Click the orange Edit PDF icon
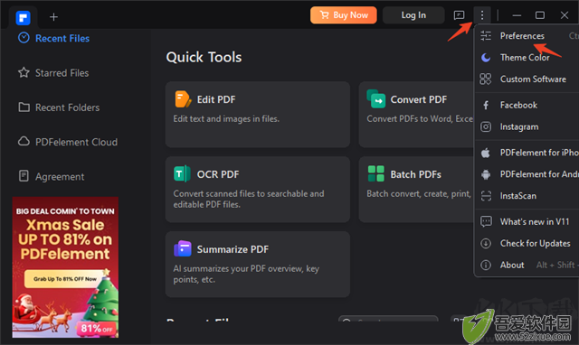This screenshot has height=345, width=579. point(183,98)
